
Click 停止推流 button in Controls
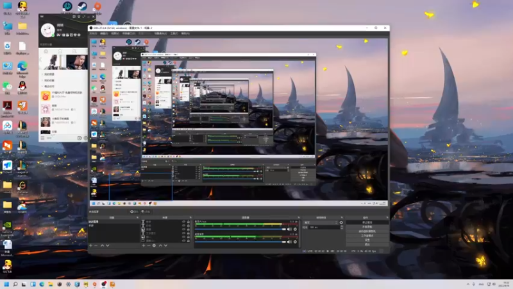[367, 222]
